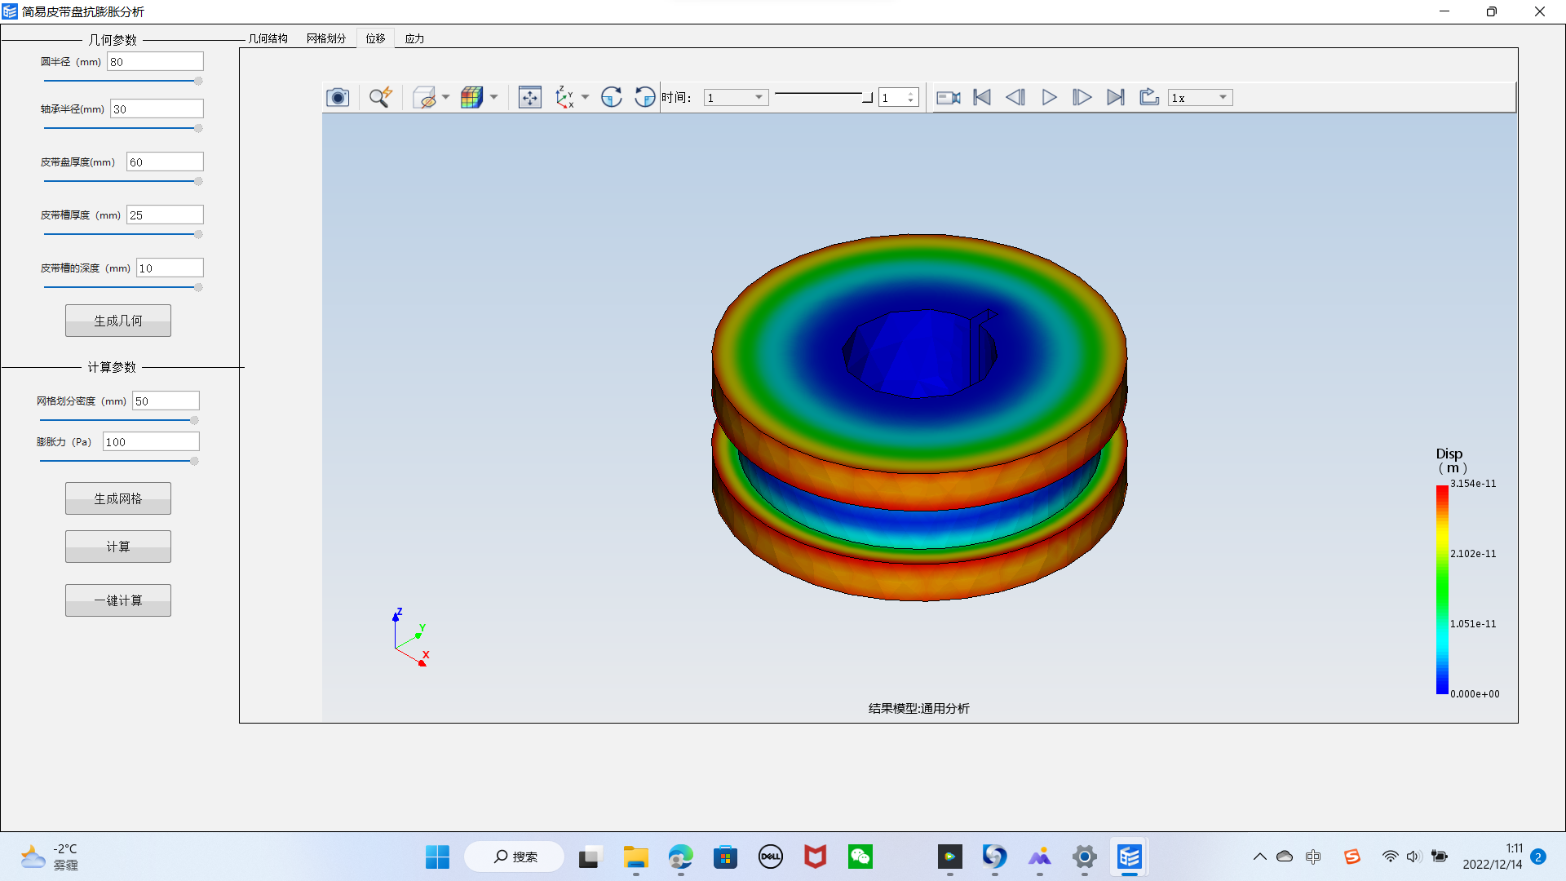
Task: Open the 应力 tab
Action: pyautogui.click(x=414, y=38)
